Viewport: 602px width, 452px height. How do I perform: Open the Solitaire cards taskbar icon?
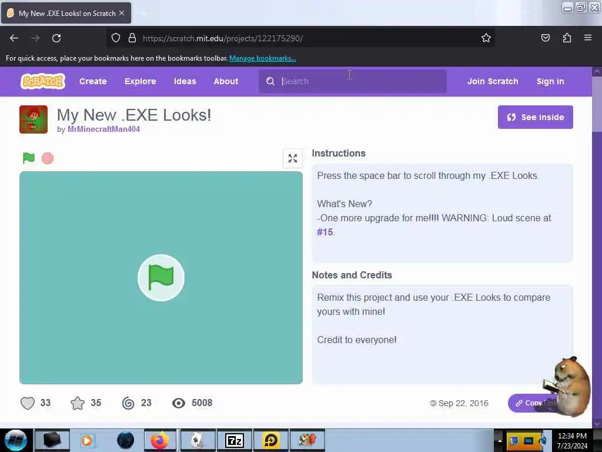tap(198, 440)
